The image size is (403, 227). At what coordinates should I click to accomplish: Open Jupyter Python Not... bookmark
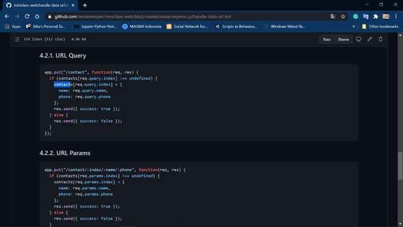[95, 26]
